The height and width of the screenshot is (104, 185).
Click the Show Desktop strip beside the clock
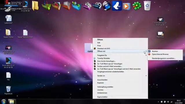click(184, 102)
